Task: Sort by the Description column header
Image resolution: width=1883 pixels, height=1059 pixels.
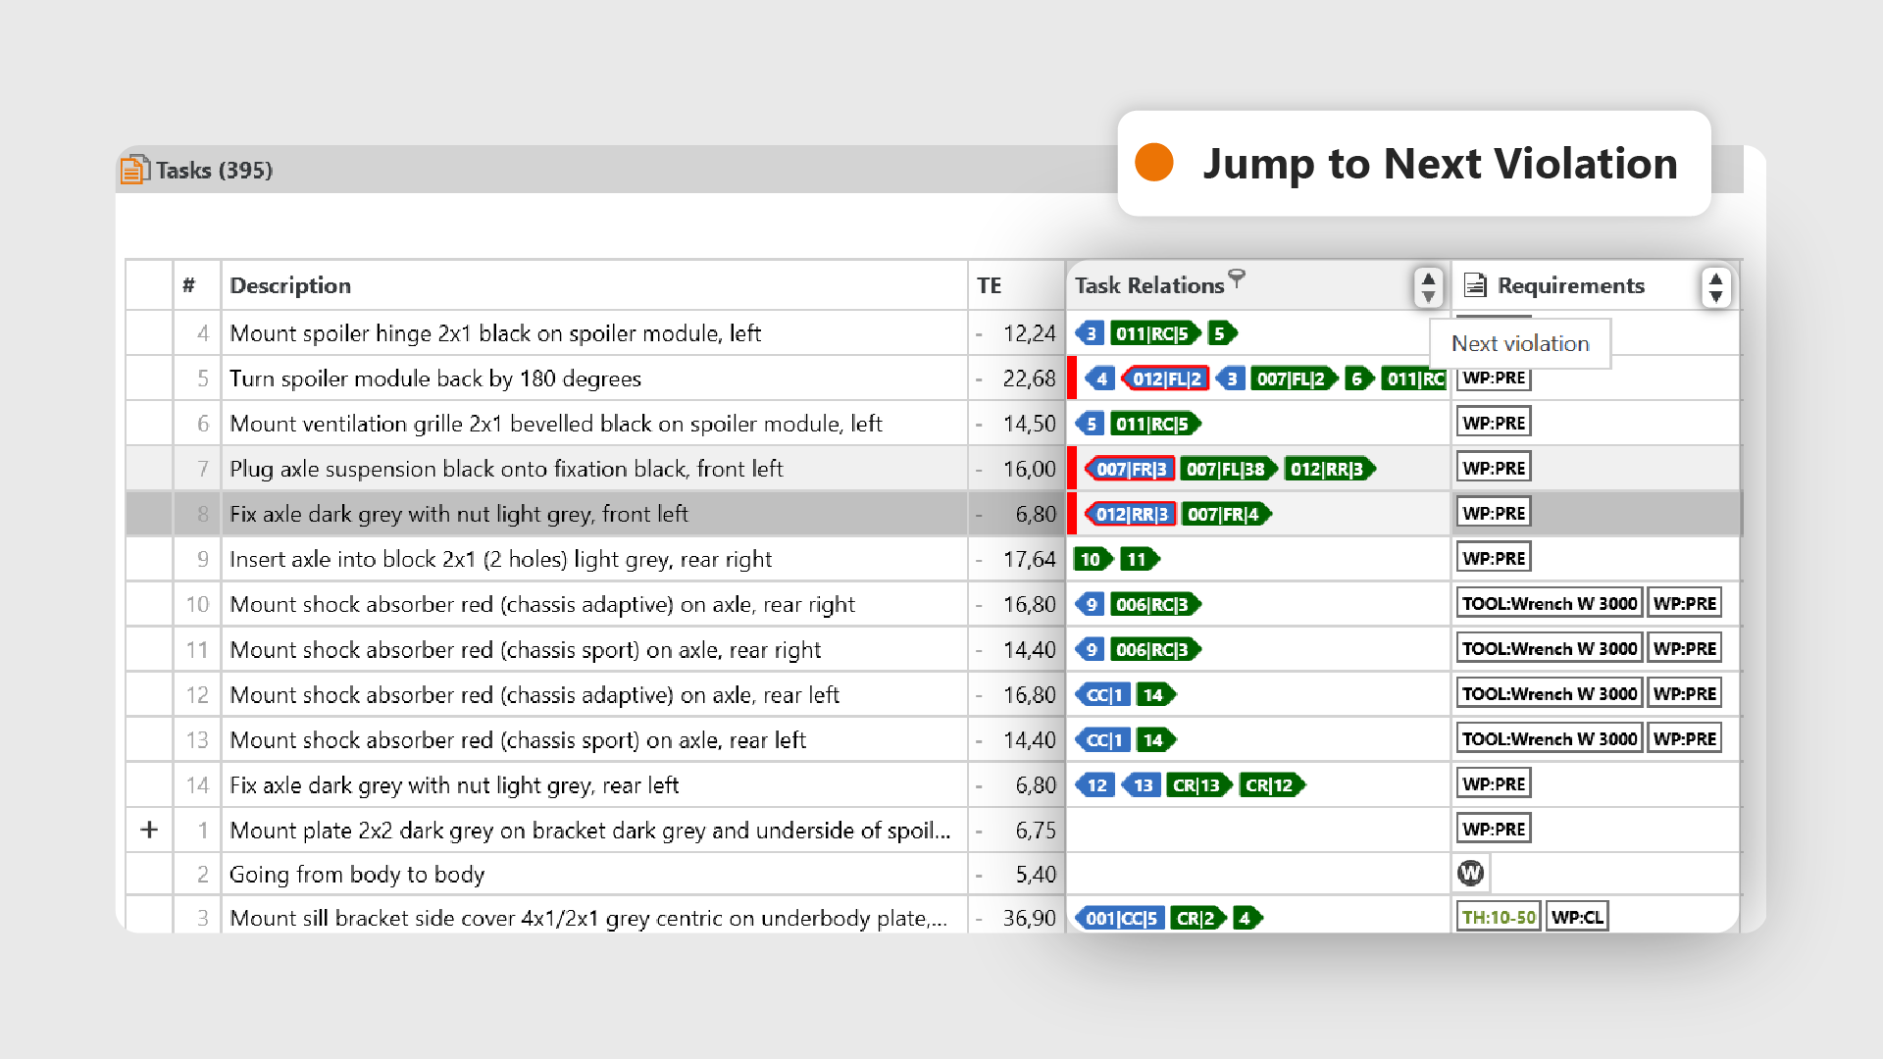Action: pyautogui.click(x=290, y=285)
